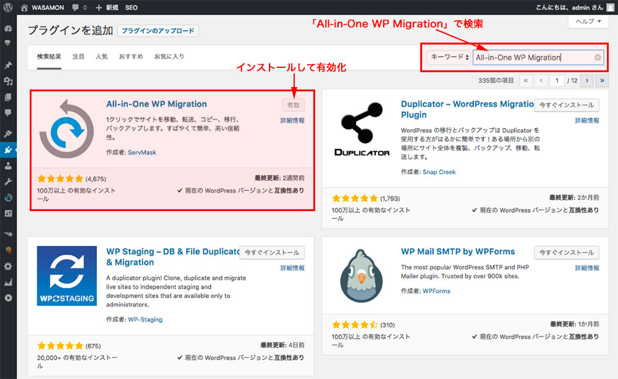Go to the next results page
This screenshot has height=379, width=618.
[587, 81]
